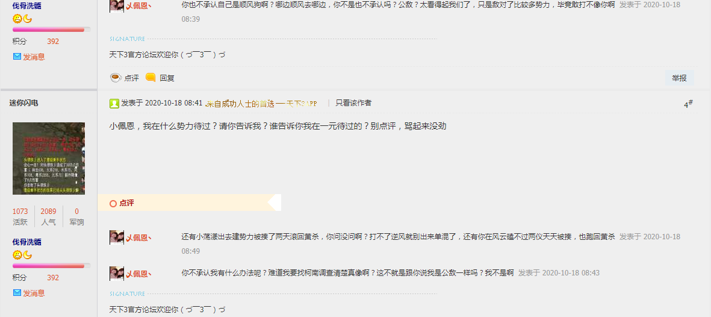The height and width of the screenshot is (317, 711).
Task: Click smiley moon rank icons under lower 伐骨洗髓
Action: click(x=22, y=255)
